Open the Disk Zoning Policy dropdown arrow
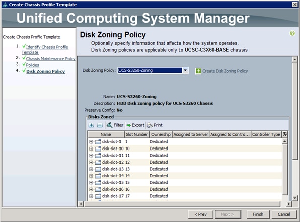This screenshot has width=300, height=222. coord(185,70)
